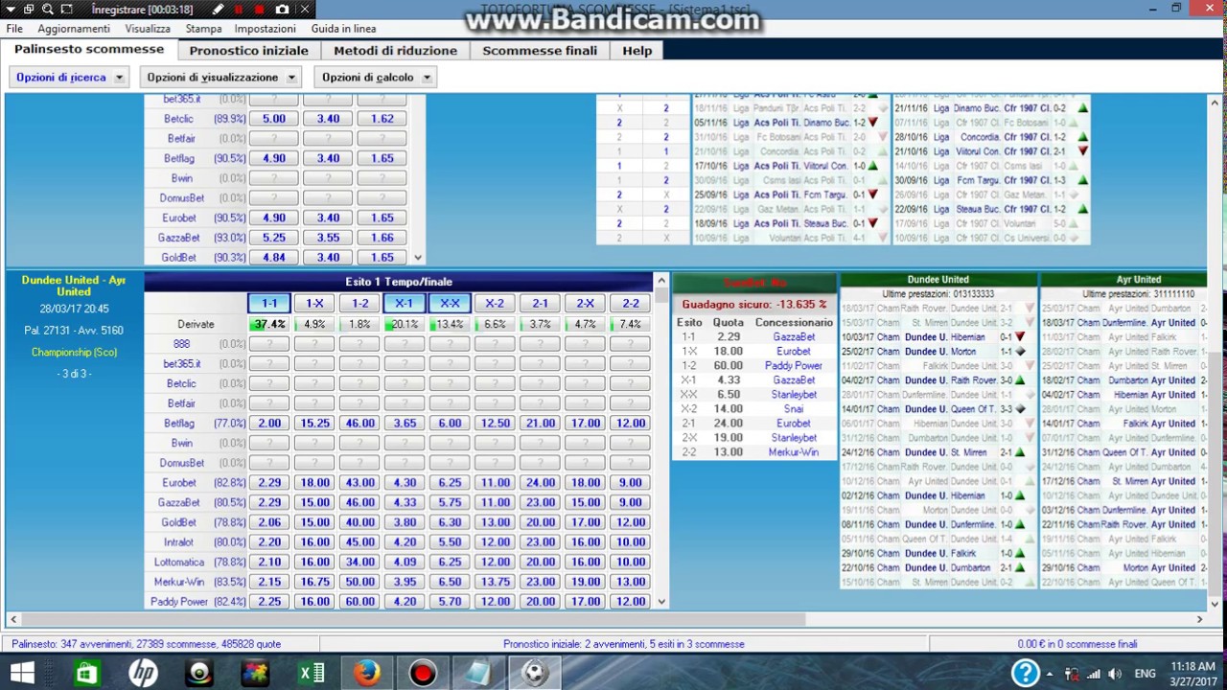
Task: Switch to the Help tab
Action: 637,51
